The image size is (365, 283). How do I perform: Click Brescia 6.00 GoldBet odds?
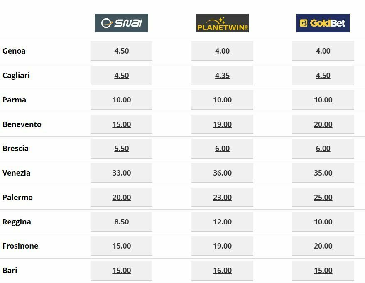pyautogui.click(x=323, y=149)
